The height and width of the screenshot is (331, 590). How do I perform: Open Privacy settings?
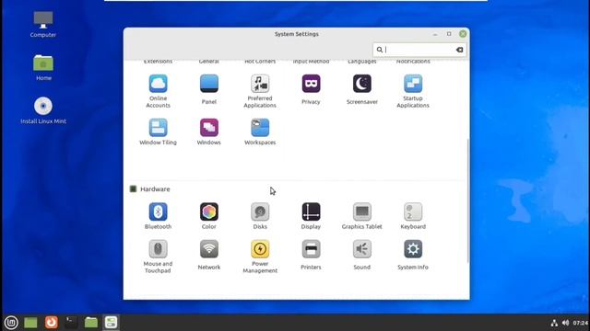pyautogui.click(x=311, y=89)
